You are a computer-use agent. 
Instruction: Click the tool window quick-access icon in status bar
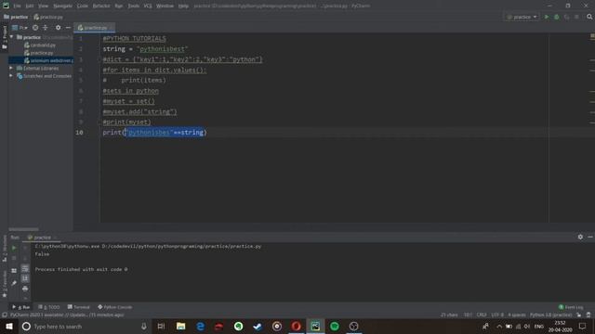tap(4, 315)
